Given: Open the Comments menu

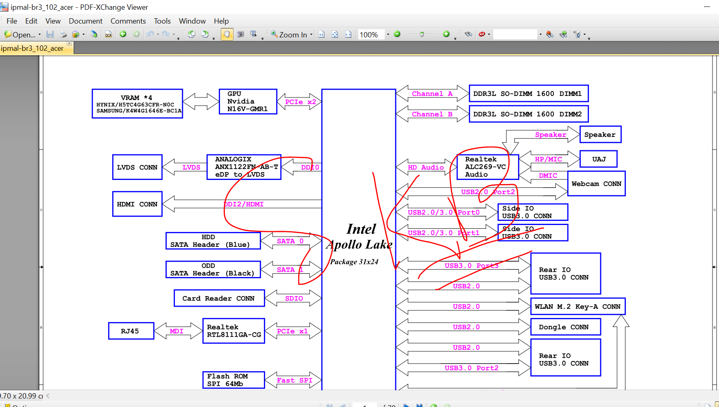Looking at the screenshot, I should point(128,21).
